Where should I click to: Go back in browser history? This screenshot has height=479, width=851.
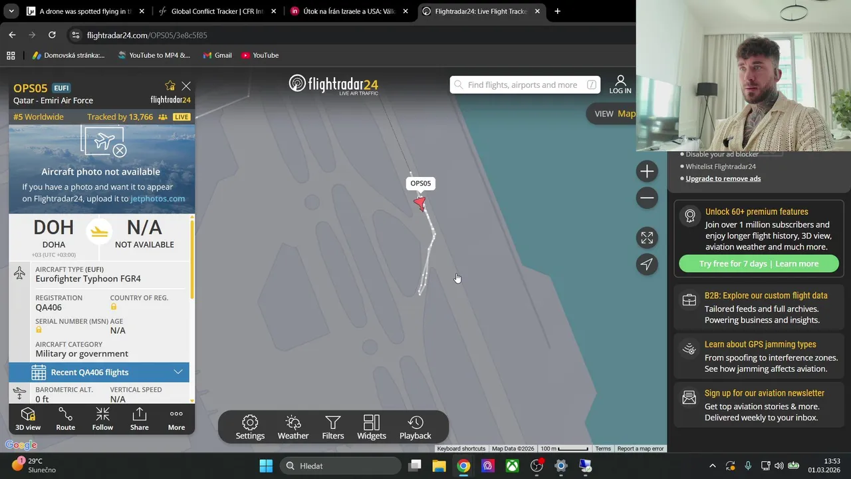tap(12, 35)
